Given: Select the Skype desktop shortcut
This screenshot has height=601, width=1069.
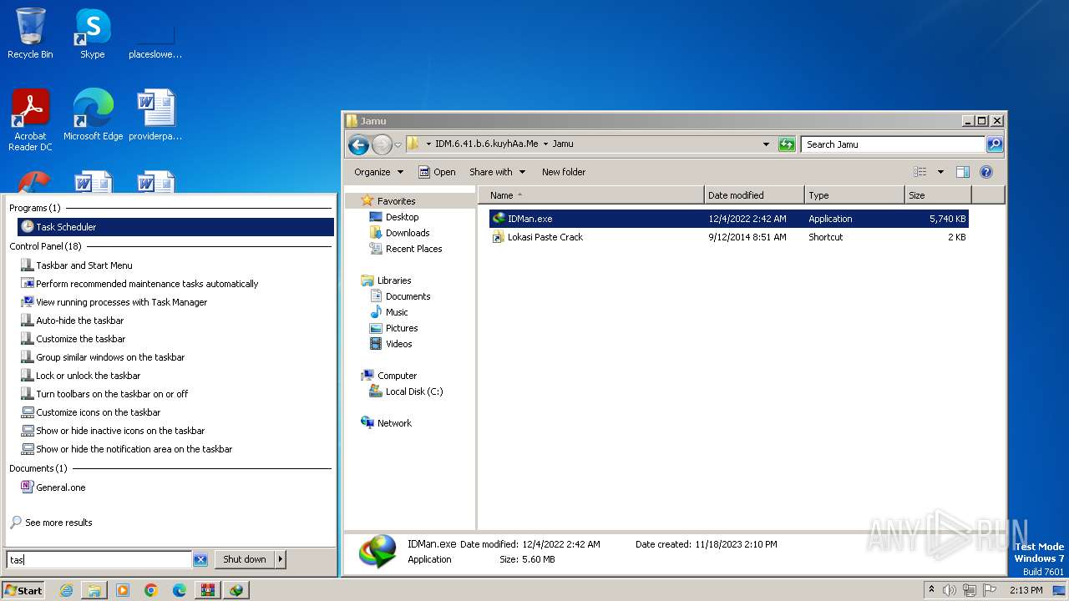Looking at the screenshot, I should (x=93, y=33).
